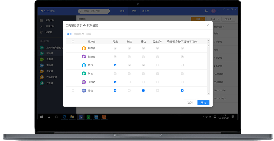Toggle the select-all checkbox in header

(73, 41)
